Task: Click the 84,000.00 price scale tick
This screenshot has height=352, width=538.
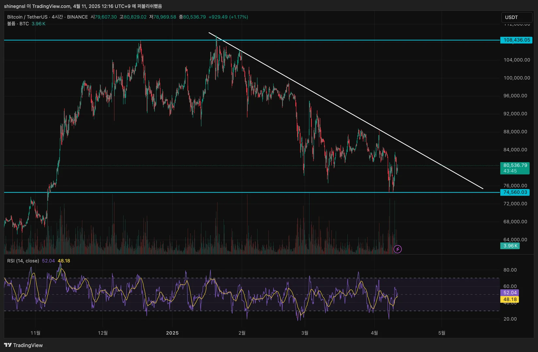Action: click(515, 150)
